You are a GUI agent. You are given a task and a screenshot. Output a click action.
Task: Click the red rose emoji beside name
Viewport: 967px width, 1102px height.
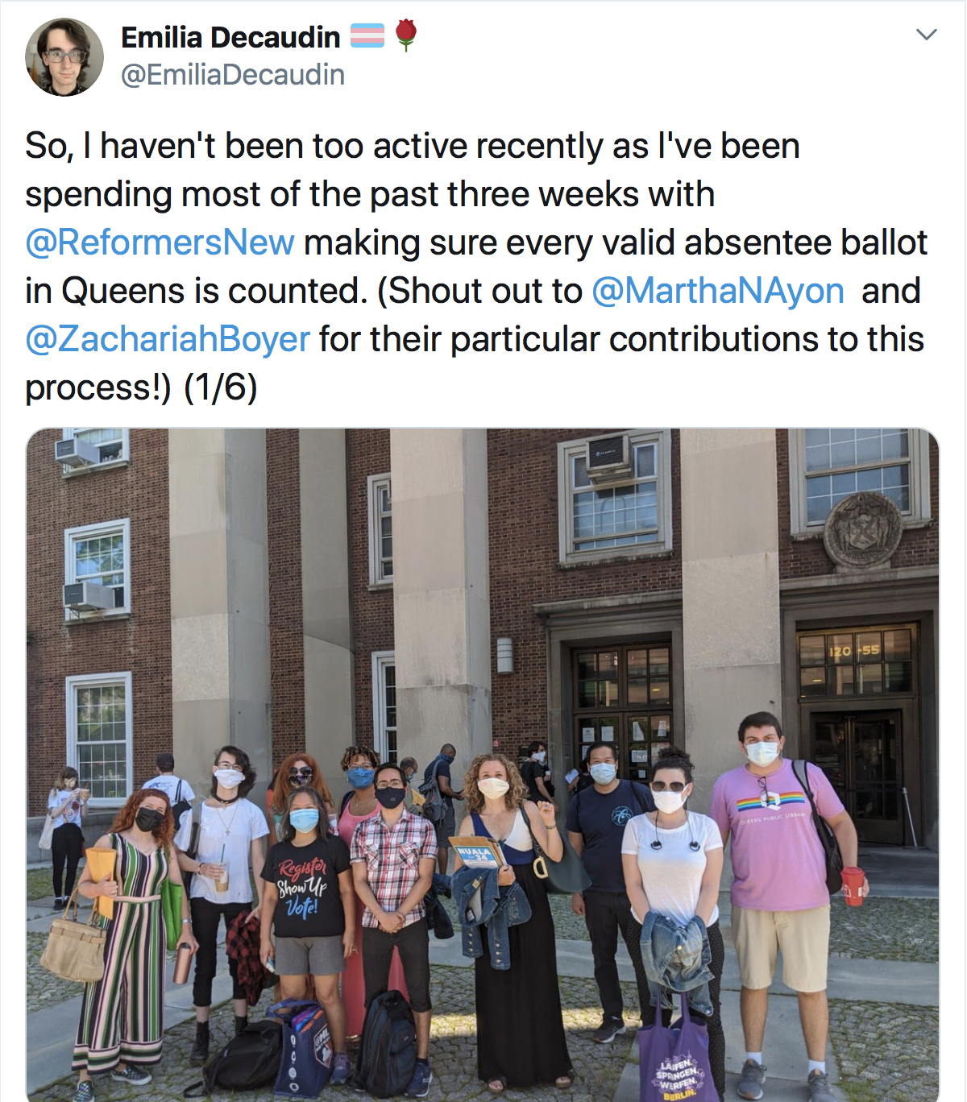(406, 35)
